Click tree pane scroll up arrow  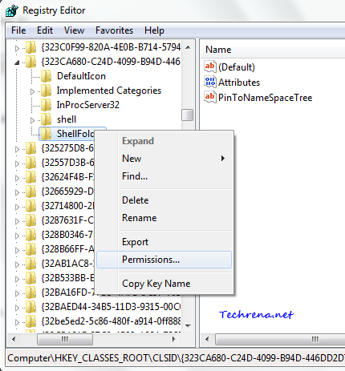pyautogui.click(x=188, y=47)
